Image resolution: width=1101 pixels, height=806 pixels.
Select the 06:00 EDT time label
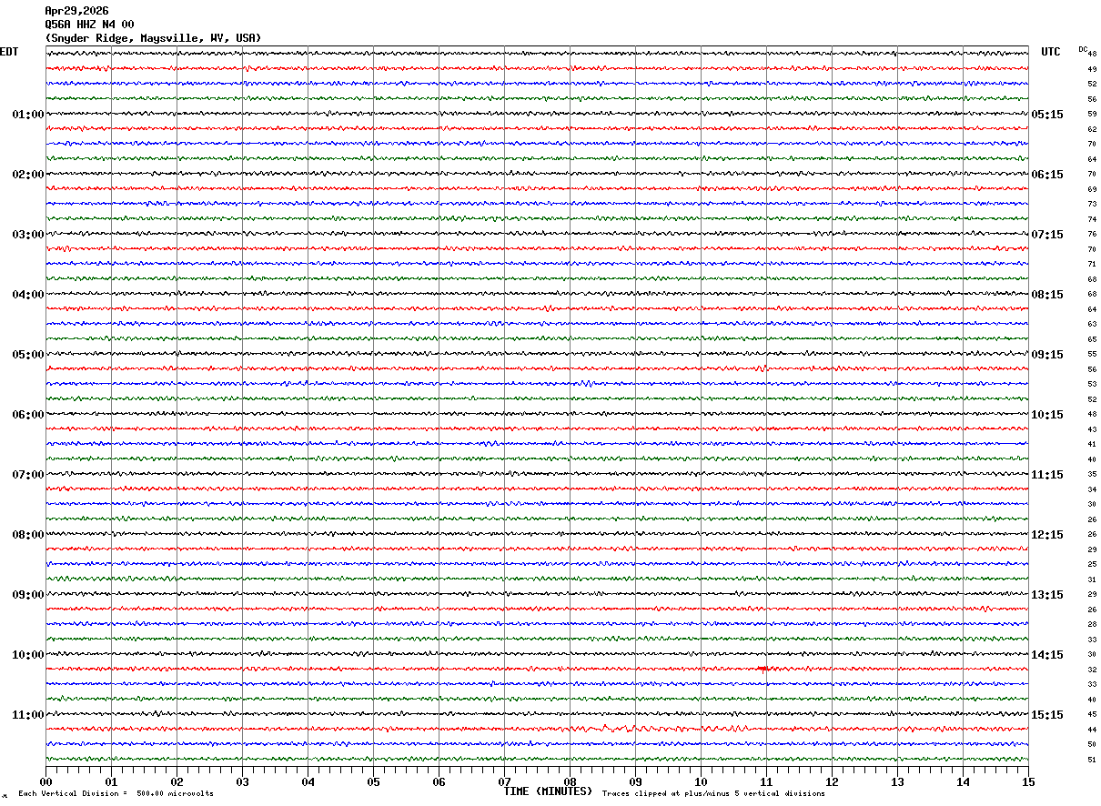[28, 415]
